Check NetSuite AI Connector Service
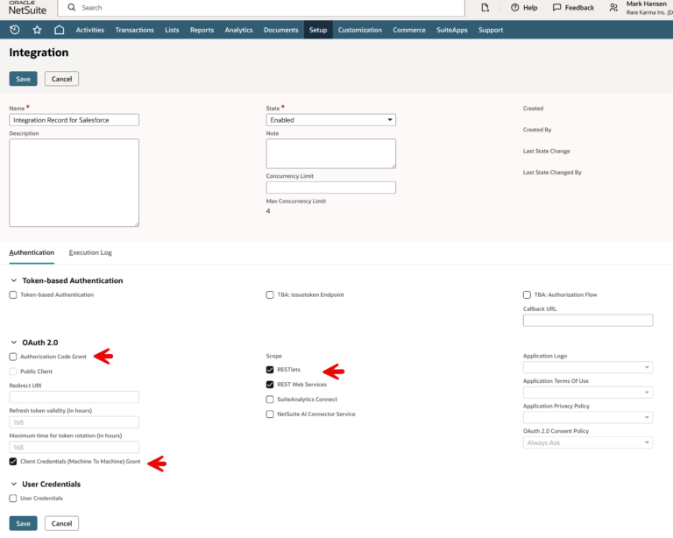673x538 pixels. point(270,414)
